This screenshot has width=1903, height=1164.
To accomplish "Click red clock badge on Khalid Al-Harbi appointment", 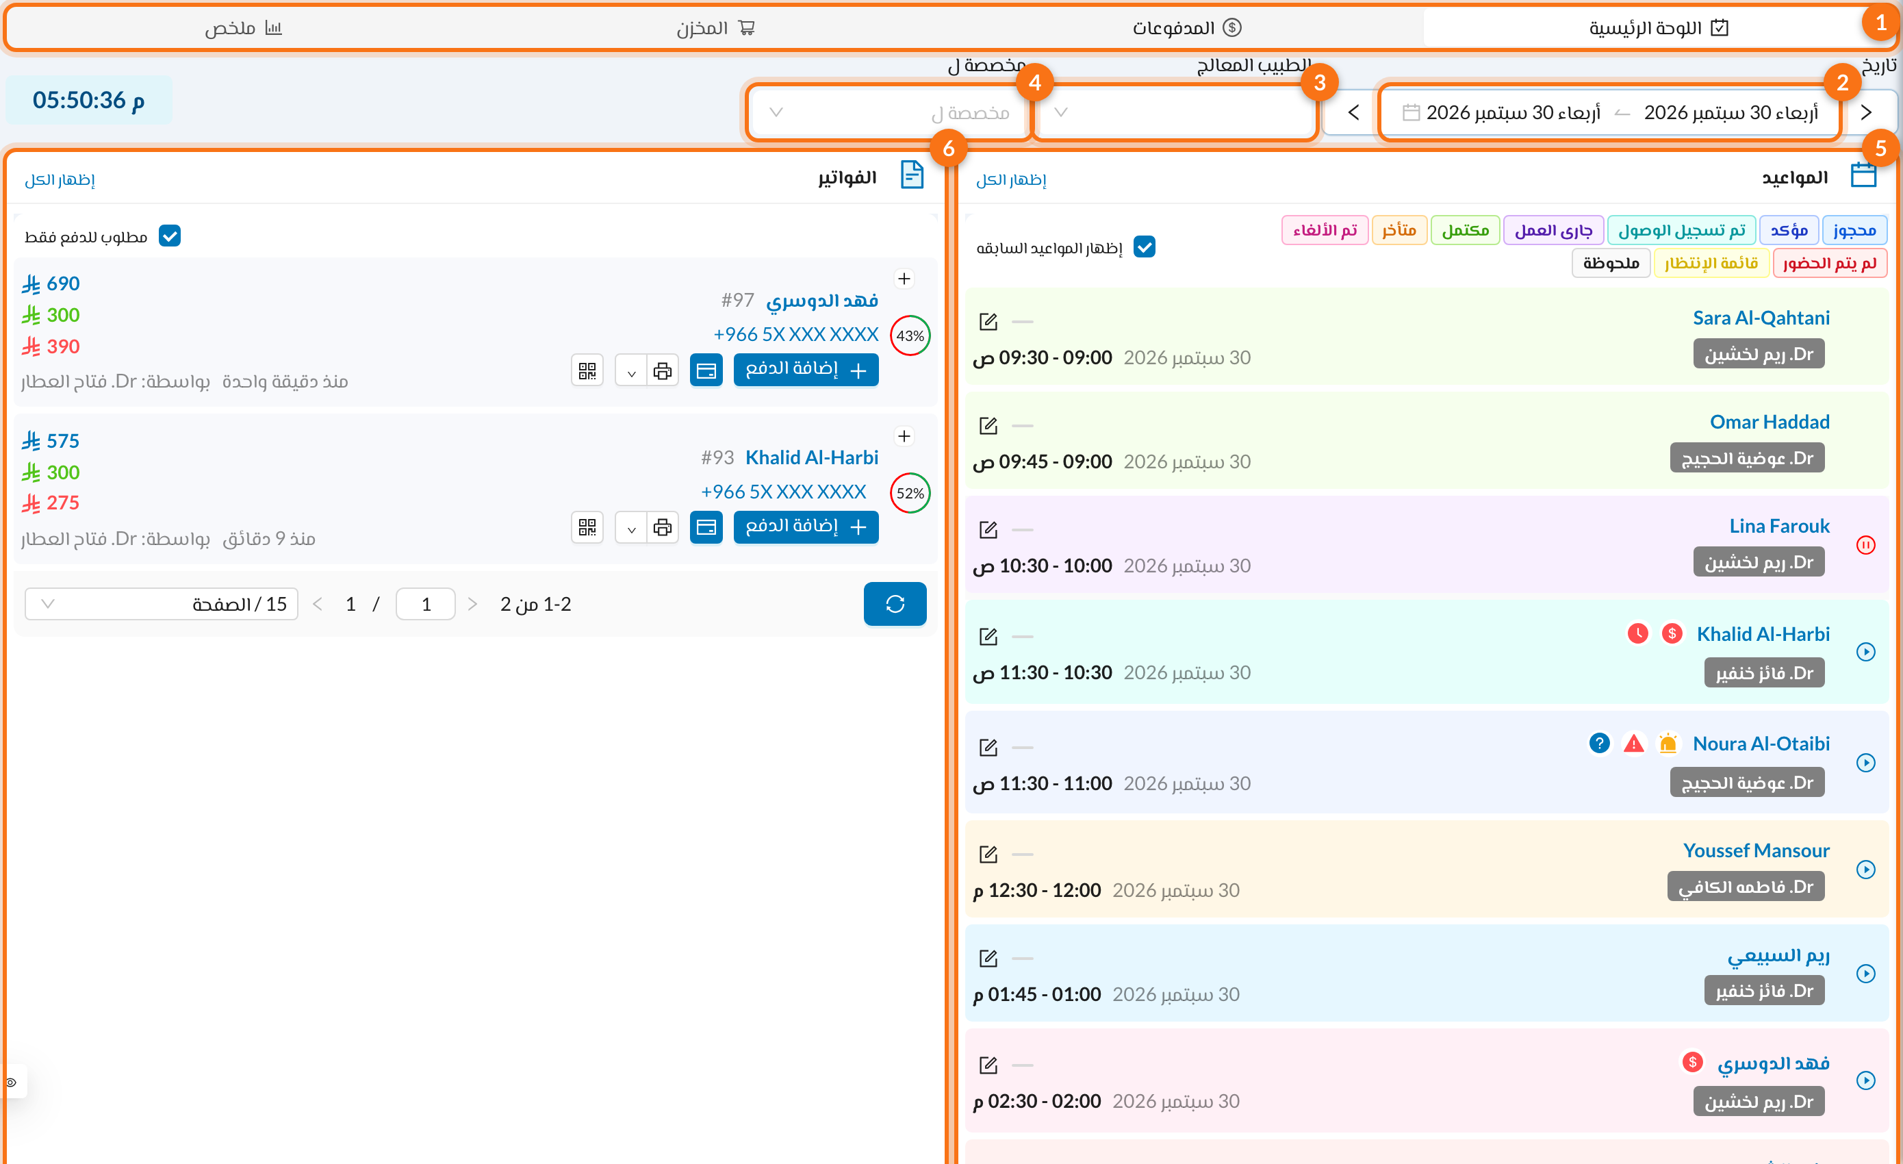I will (1637, 634).
